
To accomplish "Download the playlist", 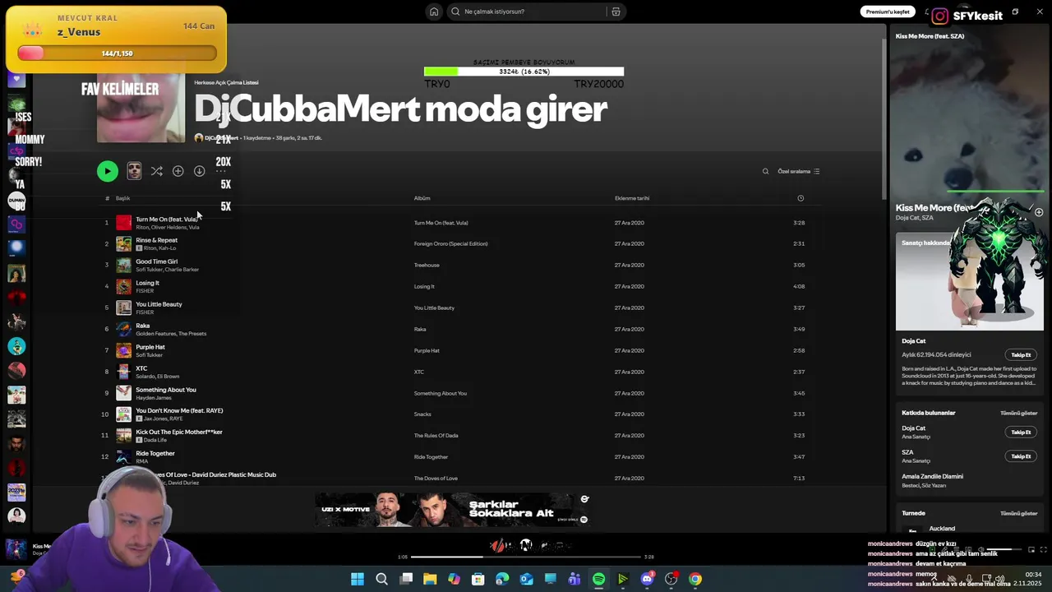I will [199, 171].
